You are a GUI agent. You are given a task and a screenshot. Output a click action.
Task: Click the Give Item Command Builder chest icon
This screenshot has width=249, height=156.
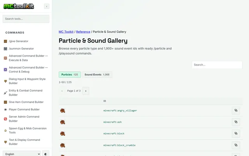click(x=5, y=102)
